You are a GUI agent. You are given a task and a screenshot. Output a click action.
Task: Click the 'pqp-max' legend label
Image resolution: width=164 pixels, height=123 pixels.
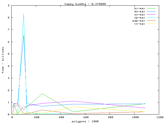[139, 21]
